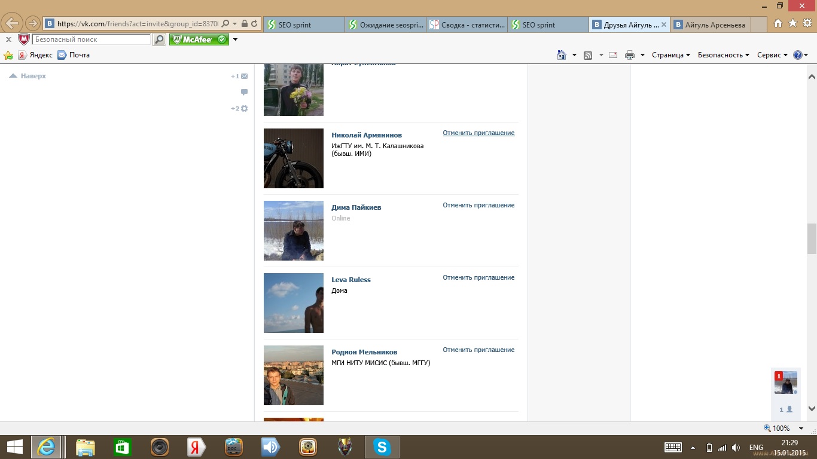Open the Windows Start button
817x459 pixels.
point(15,447)
